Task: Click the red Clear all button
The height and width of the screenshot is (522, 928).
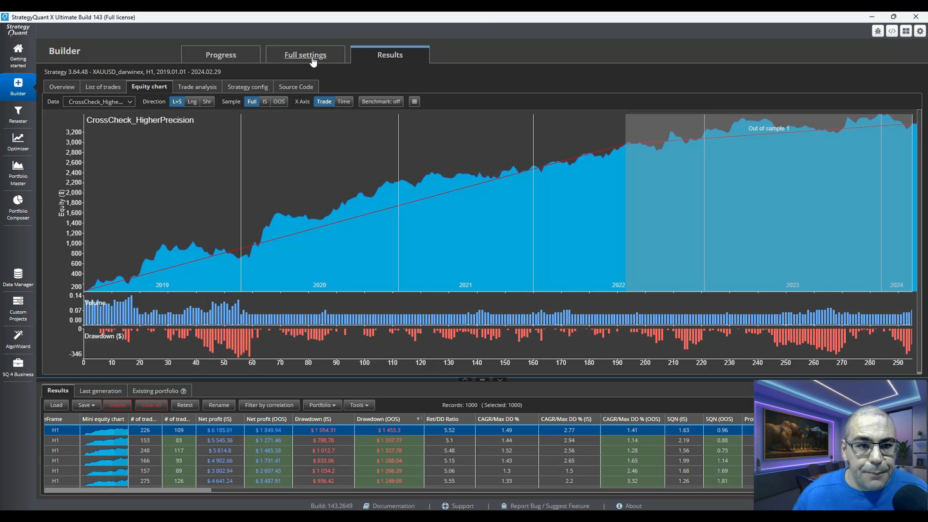Action: click(x=152, y=405)
